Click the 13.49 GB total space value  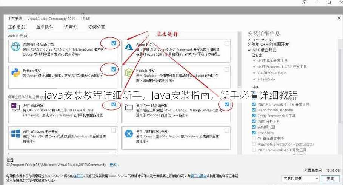[x=333, y=170]
